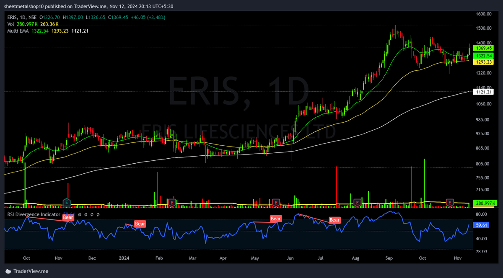The image size is (503, 278).
Task: Click the green earnings E marker
Action: coord(66,202)
